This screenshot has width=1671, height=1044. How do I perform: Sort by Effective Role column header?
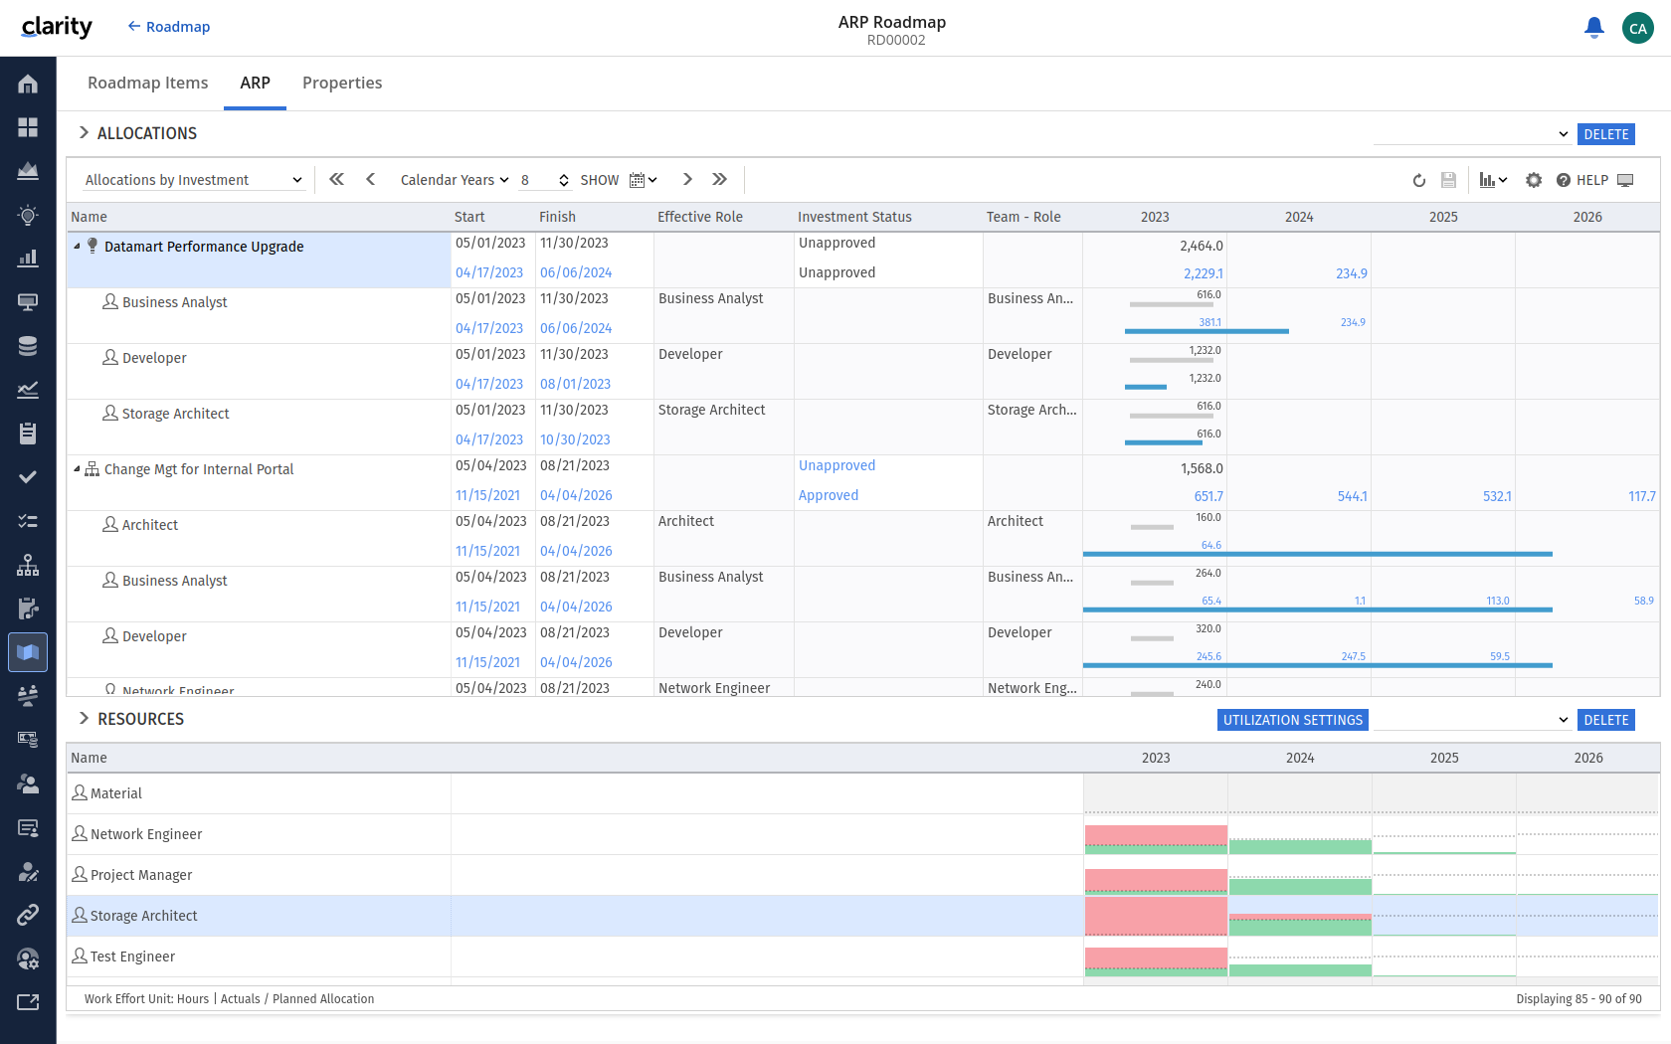pos(700,217)
